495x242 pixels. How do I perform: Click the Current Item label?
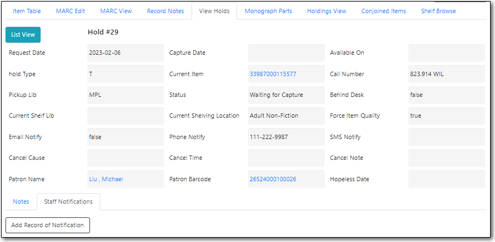point(186,74)
